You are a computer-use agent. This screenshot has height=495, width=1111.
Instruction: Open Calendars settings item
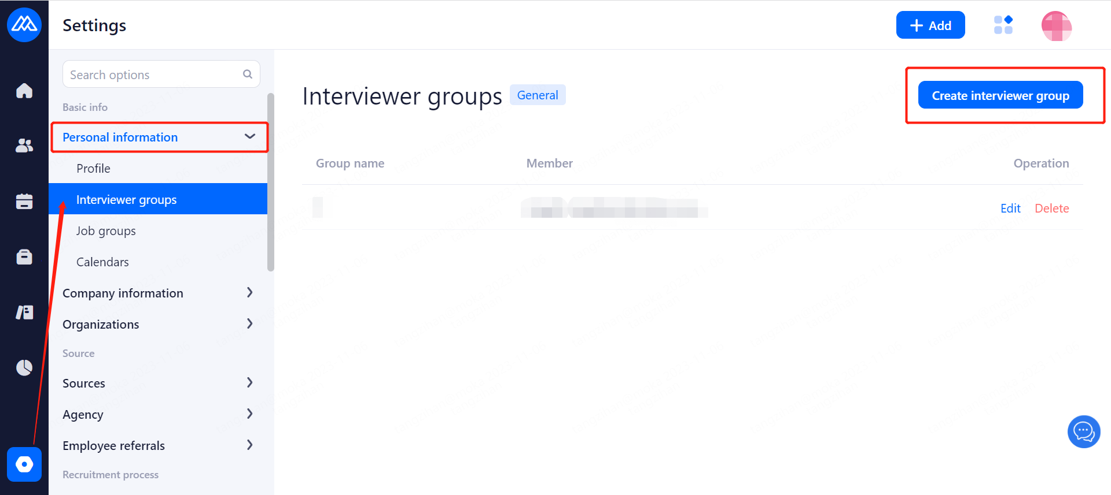102,262
